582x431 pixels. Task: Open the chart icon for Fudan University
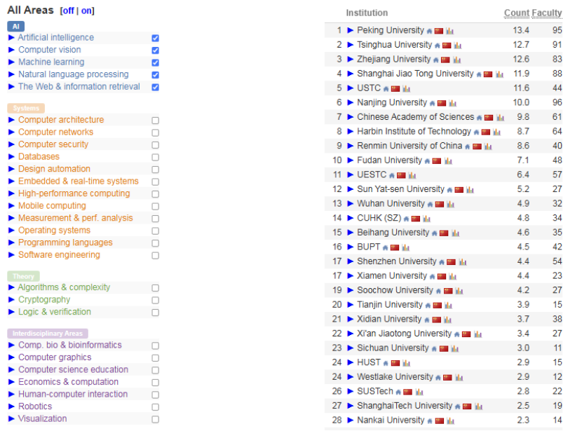point(449,161)
